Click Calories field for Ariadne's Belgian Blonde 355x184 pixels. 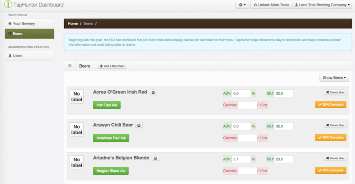[x=247, y=171]
